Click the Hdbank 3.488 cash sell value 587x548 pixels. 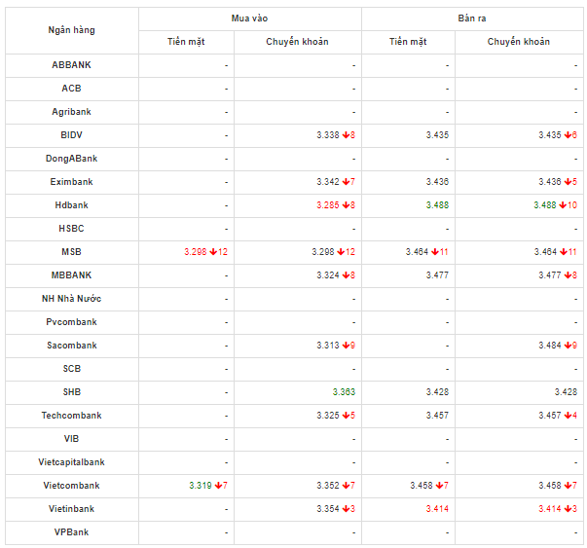(x=437, y=205)
